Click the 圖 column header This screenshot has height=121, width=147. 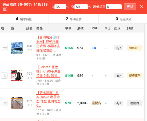pos(13,28)
